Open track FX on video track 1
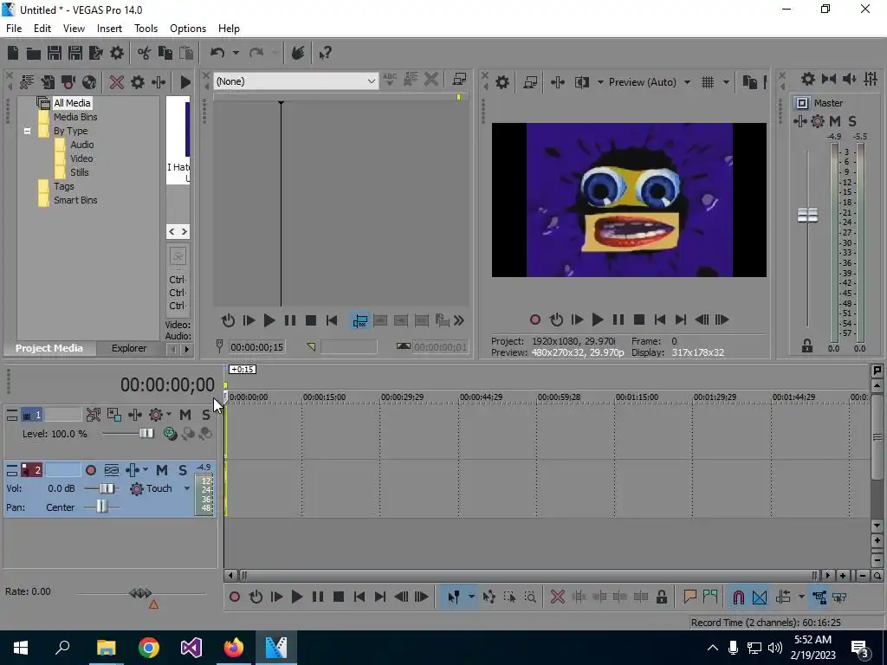 (135, 415)
